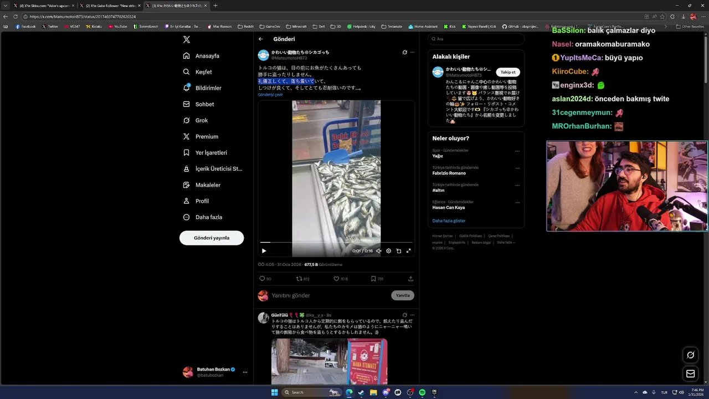The image size is (709, 399).
Task: Open Windows Start menu
Action: point(274,392)
